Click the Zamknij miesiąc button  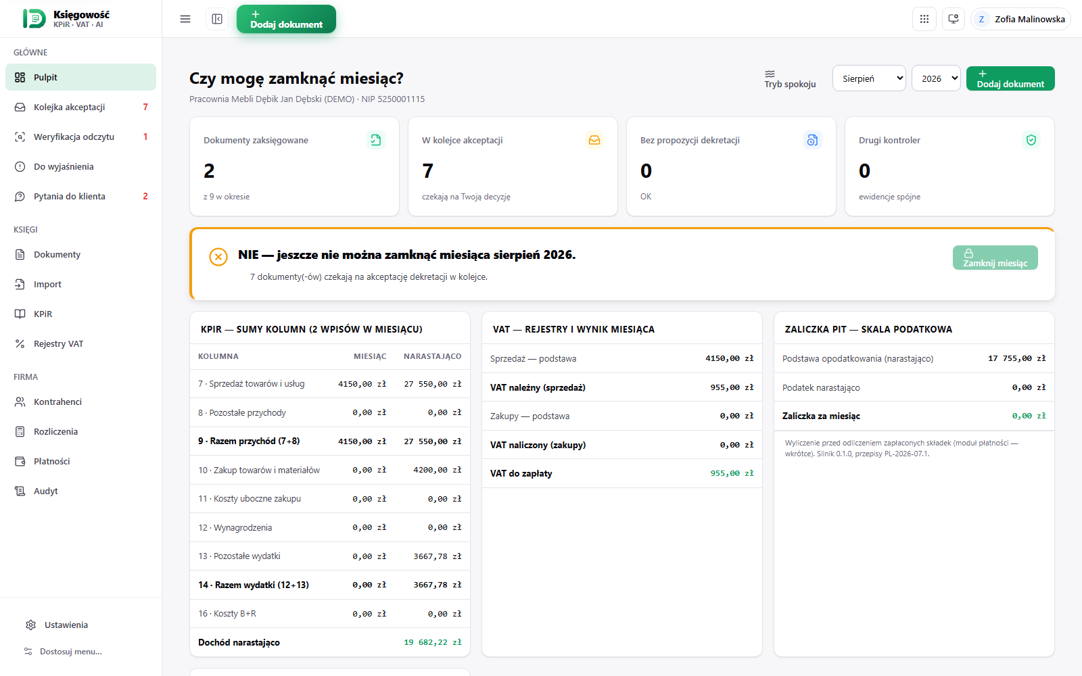995,258
